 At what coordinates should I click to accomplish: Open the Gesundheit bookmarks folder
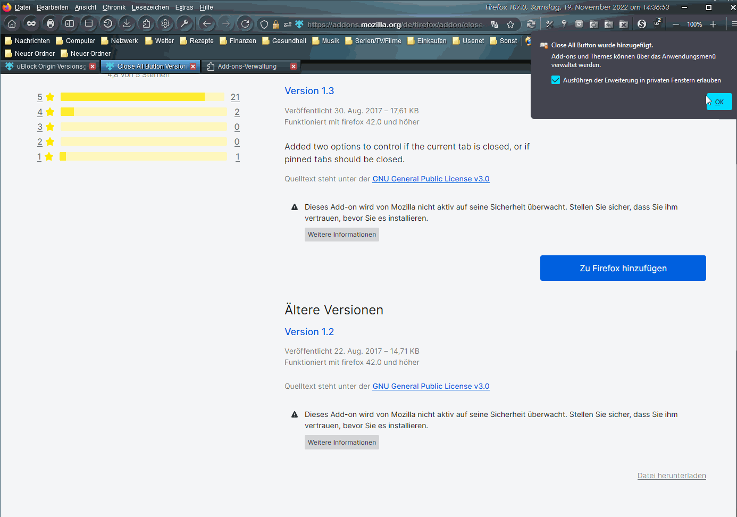284,41
